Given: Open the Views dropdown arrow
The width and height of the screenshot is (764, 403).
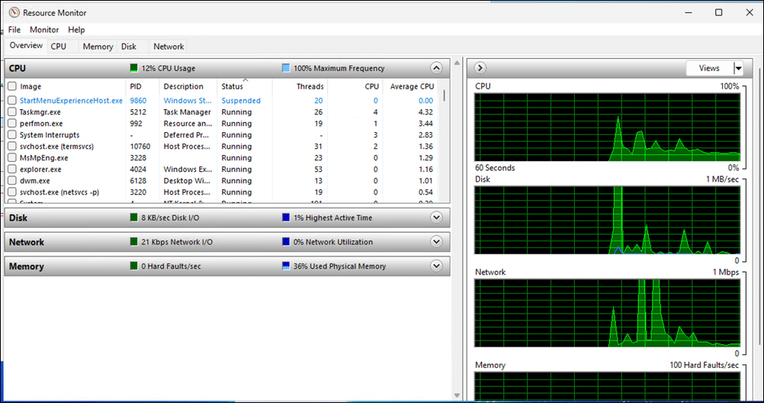Looking at the screenshot, I should pyautogui.click(x=739, y=68).
